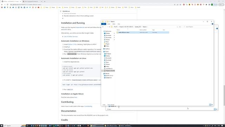The image size is (225, 127).
Task: Open Music under Quick access
Action: coord(107,42)
